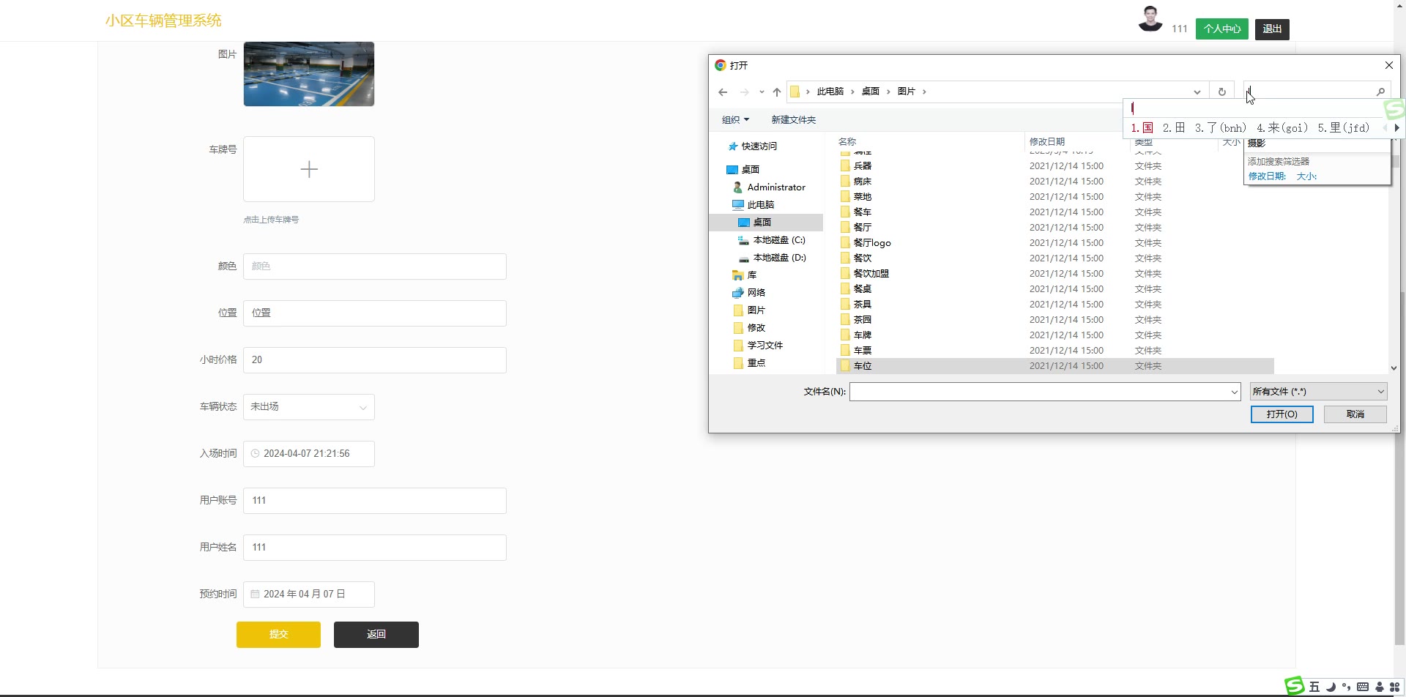Screen dimensions: 1406x697
Task: Sort files by the 修改日期 column header
Action: pos(1047,142)
